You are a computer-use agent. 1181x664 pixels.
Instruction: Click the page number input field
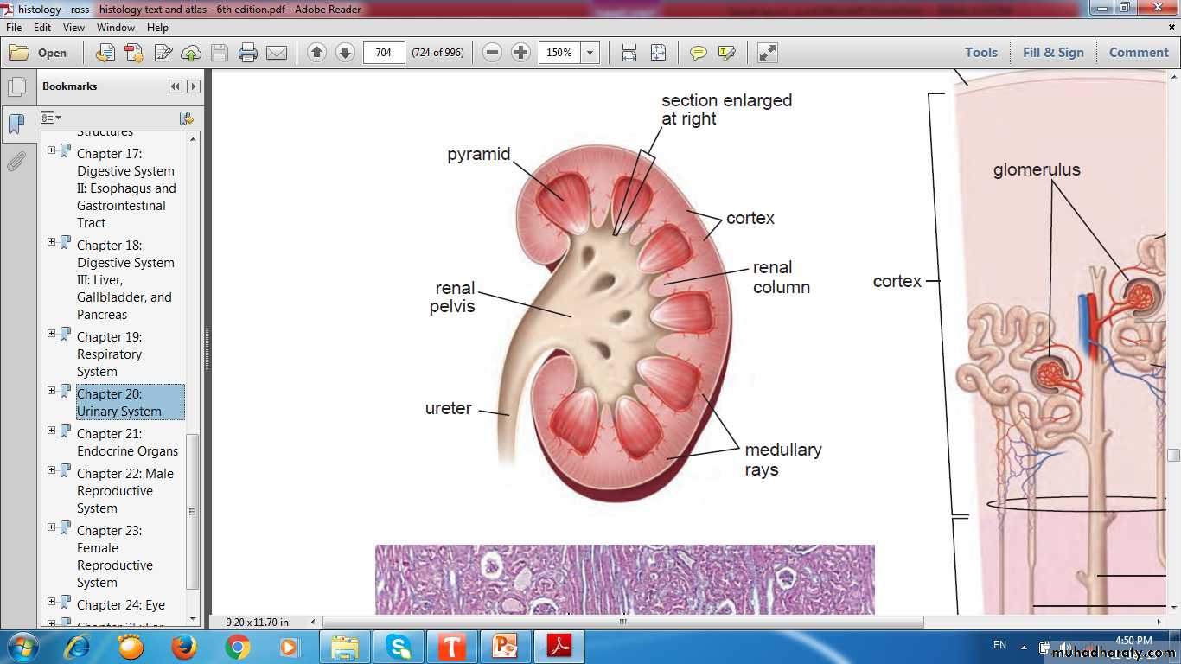pyautogui.click(x=384, y=53)
